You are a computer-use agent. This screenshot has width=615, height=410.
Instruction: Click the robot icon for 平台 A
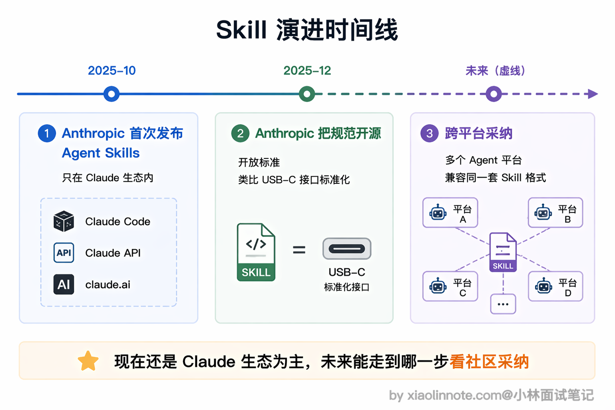(x=438, y=213)
